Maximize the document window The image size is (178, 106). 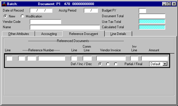point(169,4)
